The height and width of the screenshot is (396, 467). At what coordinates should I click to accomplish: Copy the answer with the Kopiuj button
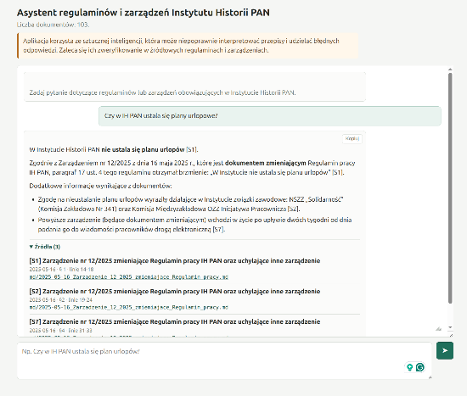[x=352, y=139]
